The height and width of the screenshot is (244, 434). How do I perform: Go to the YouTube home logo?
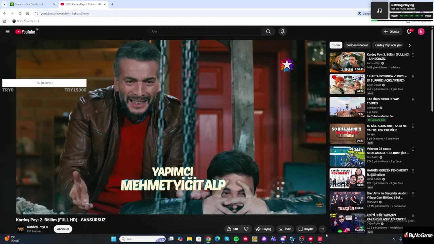(x=25, y=32)
